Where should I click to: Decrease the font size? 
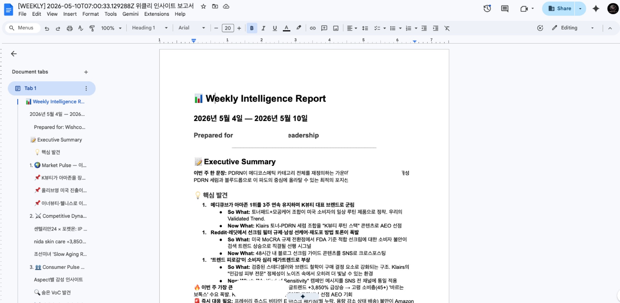click(x=216, y=28)
